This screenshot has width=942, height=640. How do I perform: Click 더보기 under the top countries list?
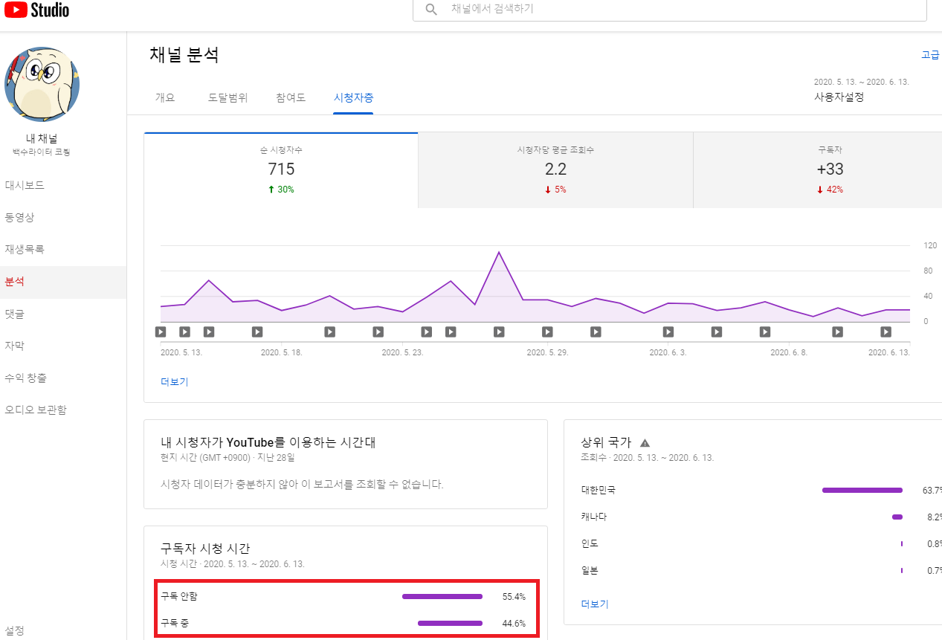[x=593, y=604]
